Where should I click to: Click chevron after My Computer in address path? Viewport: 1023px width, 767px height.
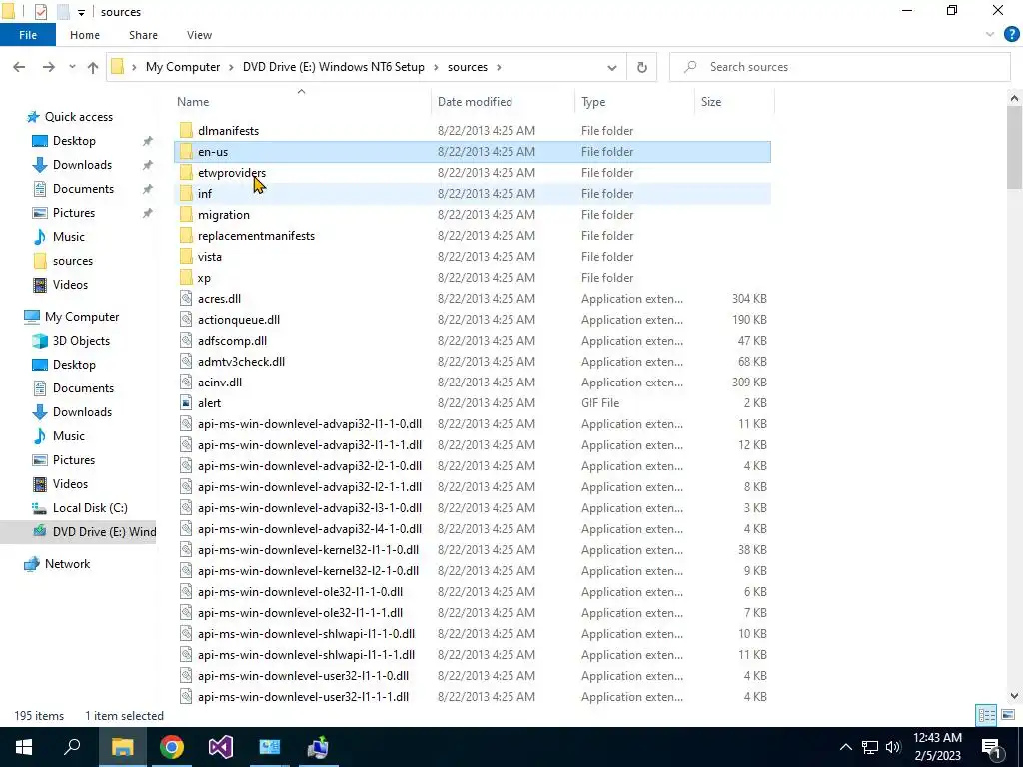tap(231, 67)
